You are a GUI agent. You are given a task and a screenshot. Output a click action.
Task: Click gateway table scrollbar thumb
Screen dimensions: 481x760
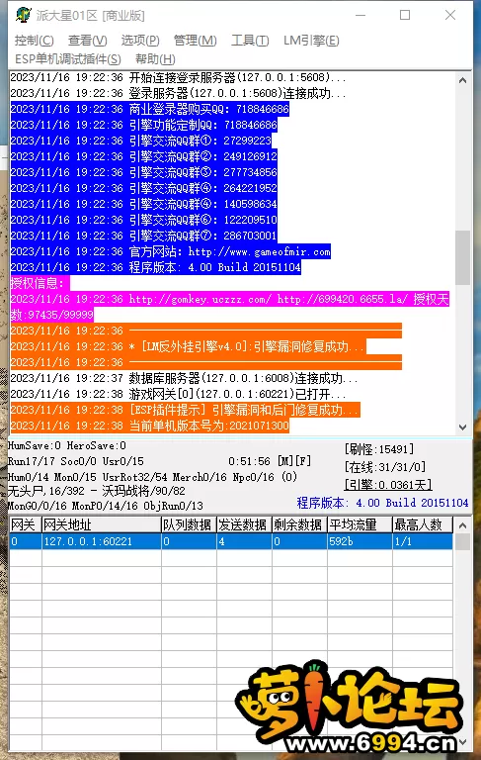click(462, 542)
